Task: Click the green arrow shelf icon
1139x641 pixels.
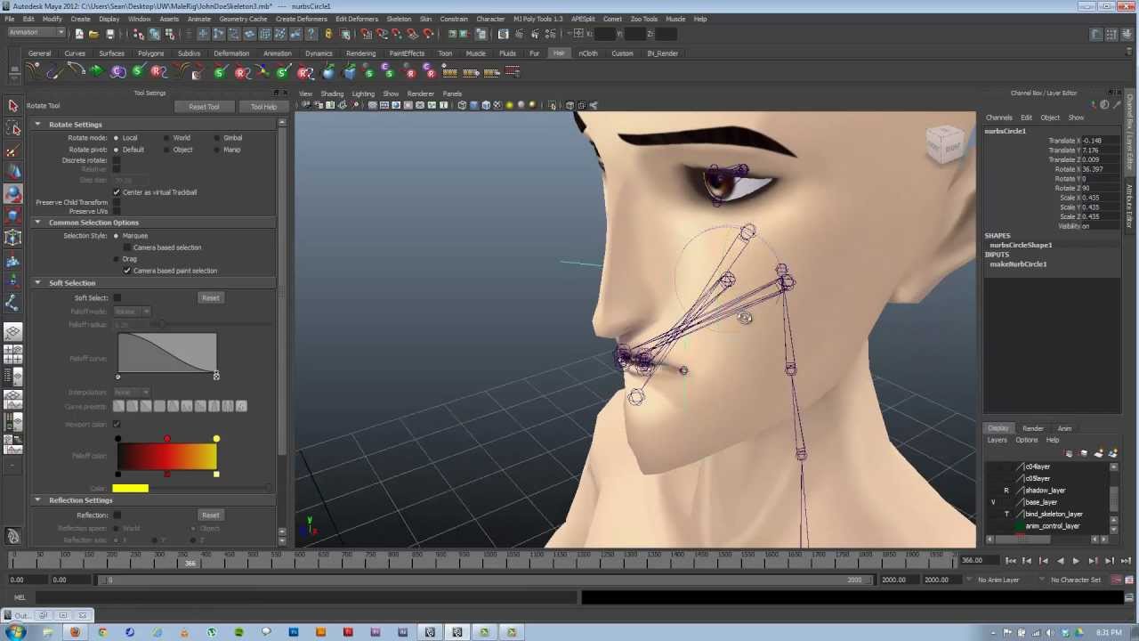Action: click(96, 71)
